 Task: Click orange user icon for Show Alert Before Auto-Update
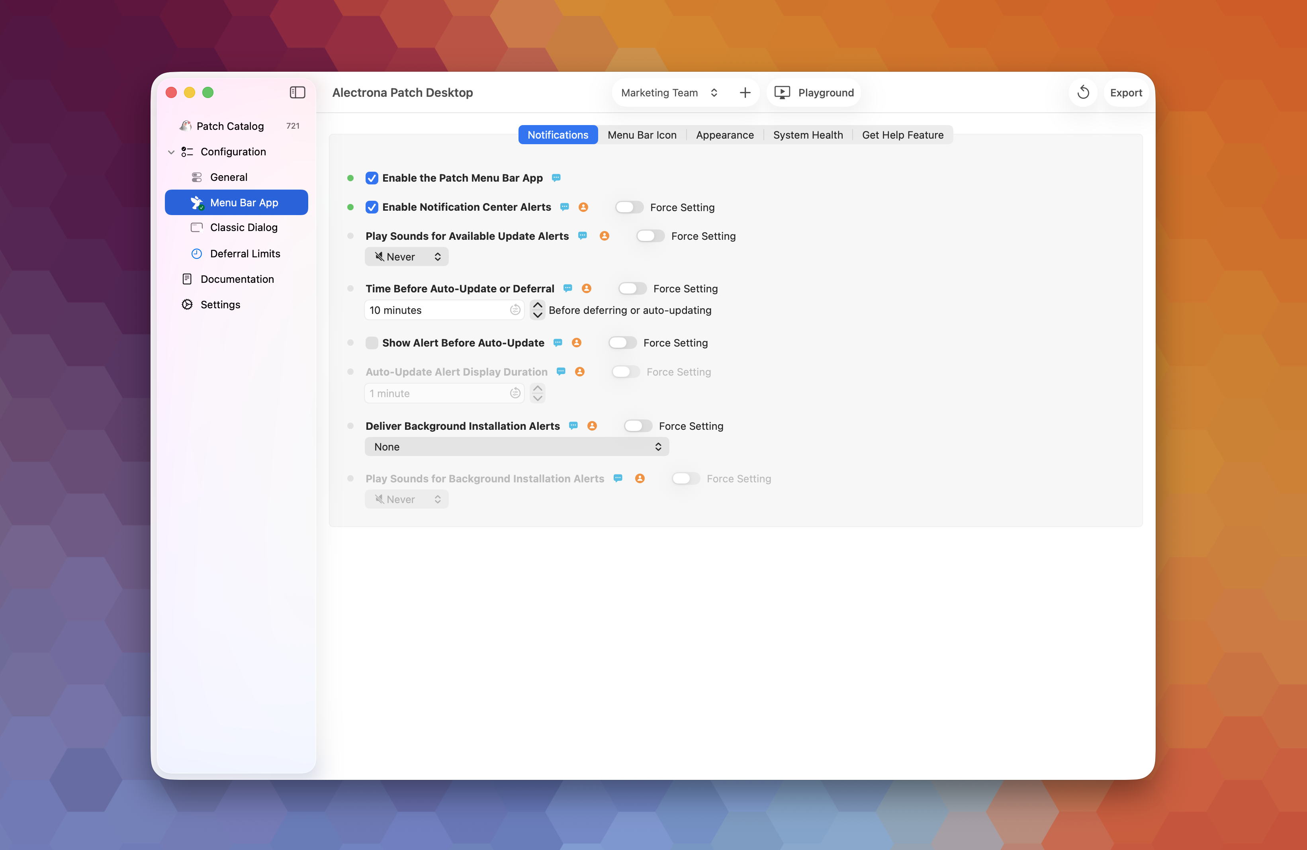tap(577, 343)
